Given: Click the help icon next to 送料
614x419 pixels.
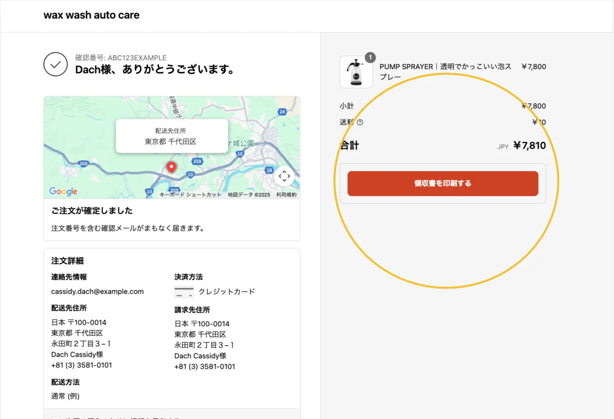Looking at the screenshot, I should click(x=360, y=122).
